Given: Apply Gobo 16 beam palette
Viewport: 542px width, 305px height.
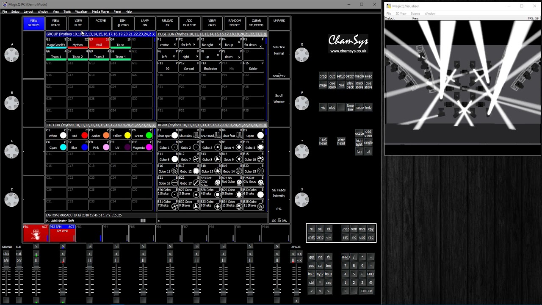Looking at the screenshot, I should [x=168, y=181].
